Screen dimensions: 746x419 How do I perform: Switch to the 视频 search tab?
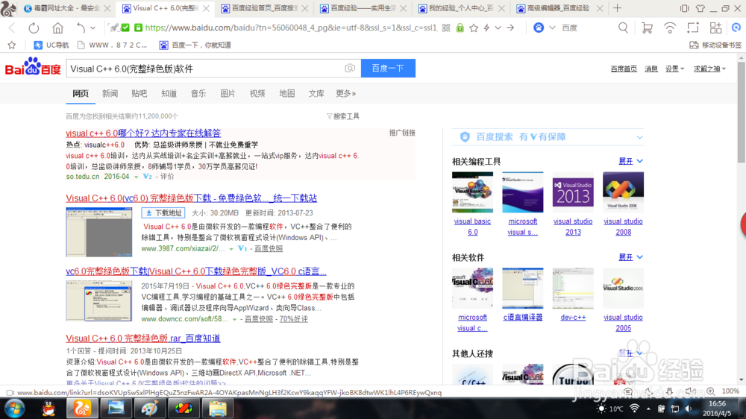[257, 94]
